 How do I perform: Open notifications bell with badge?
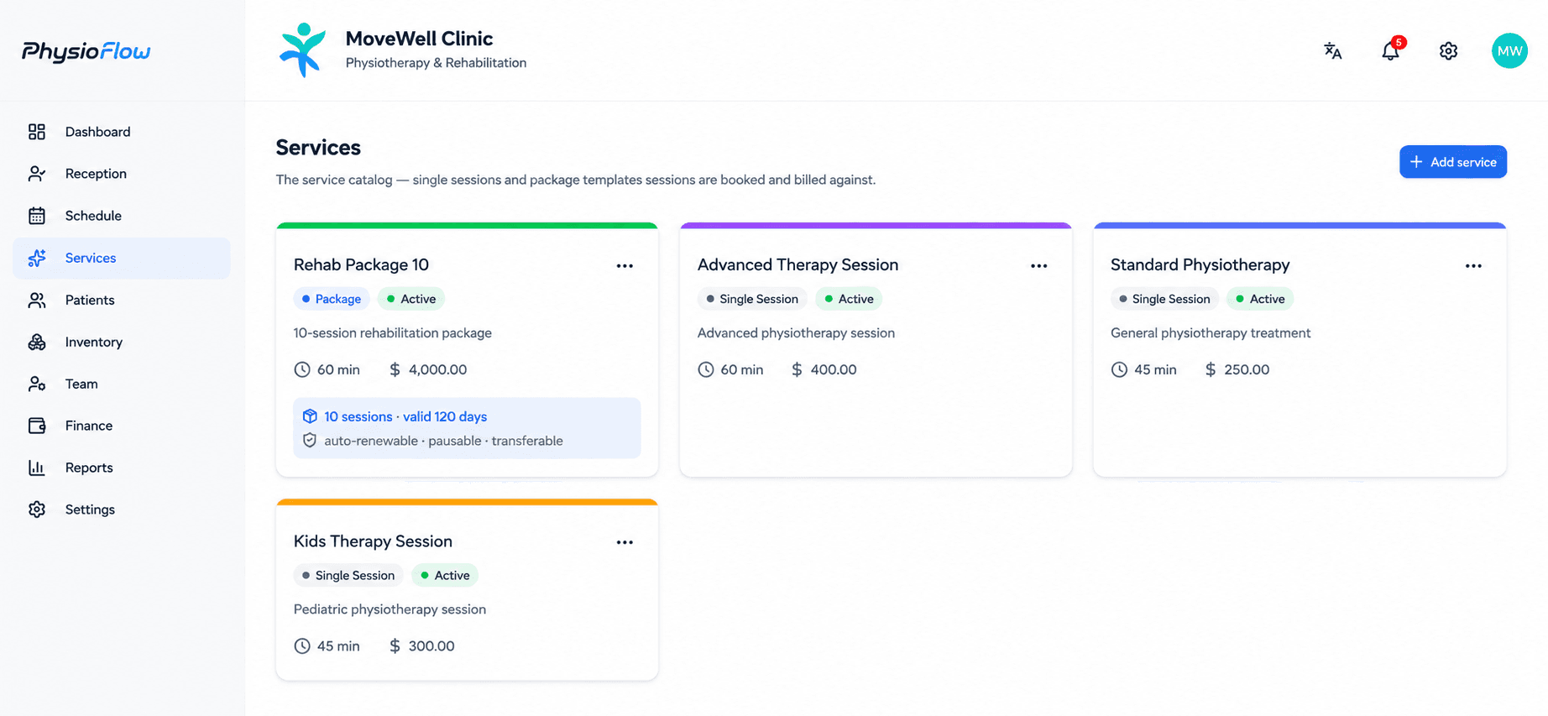coord(1391,50)
